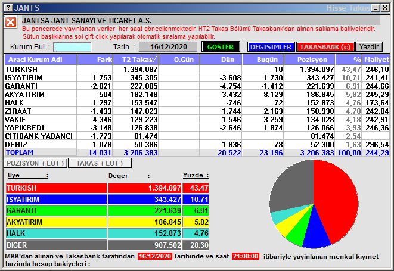Select the YAPIKREDI row in the table
This screenshot has width=394, height=271.
tap(197, 128)
